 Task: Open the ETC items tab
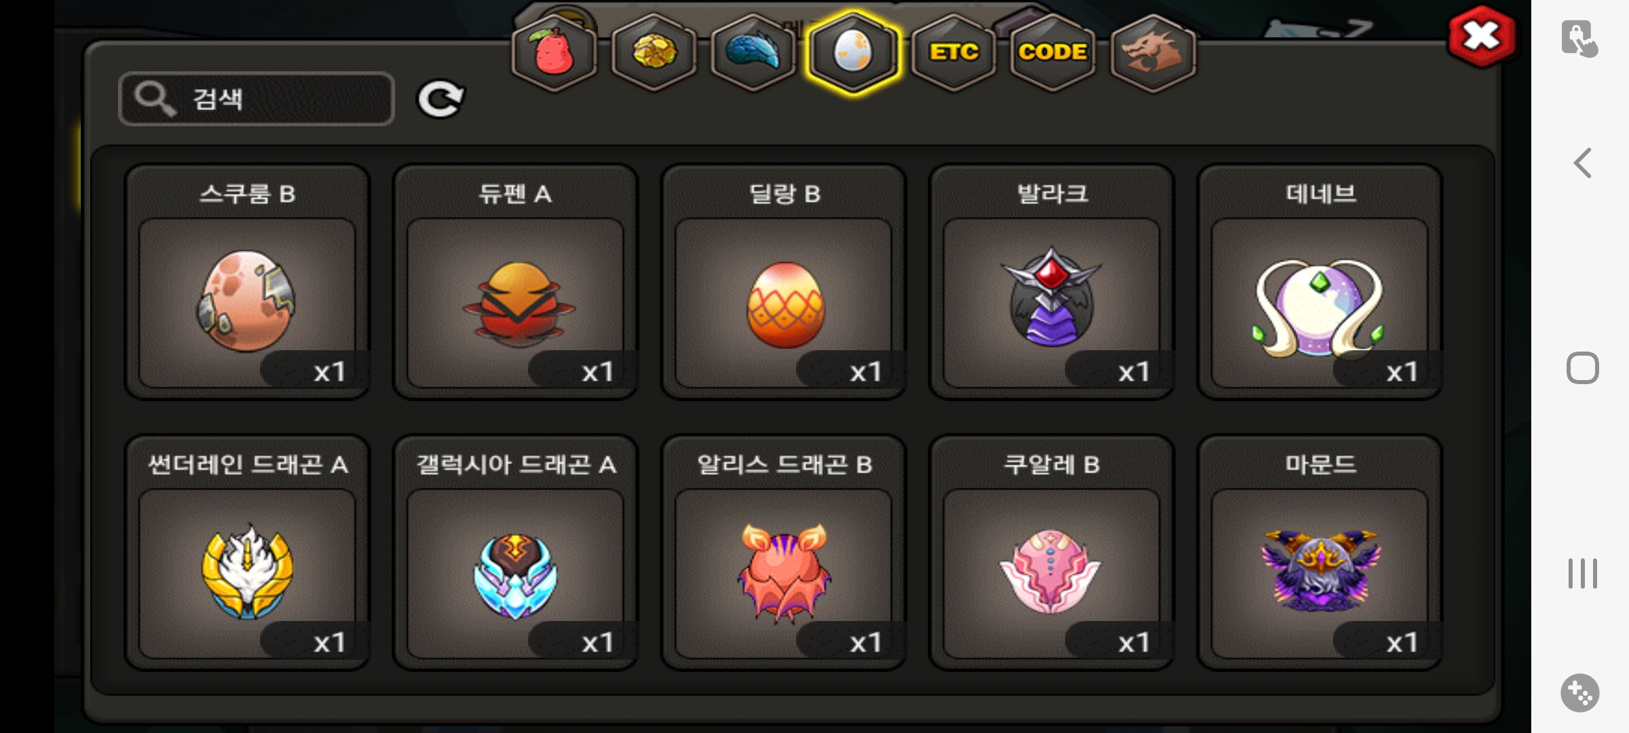(x=954, y=53)
